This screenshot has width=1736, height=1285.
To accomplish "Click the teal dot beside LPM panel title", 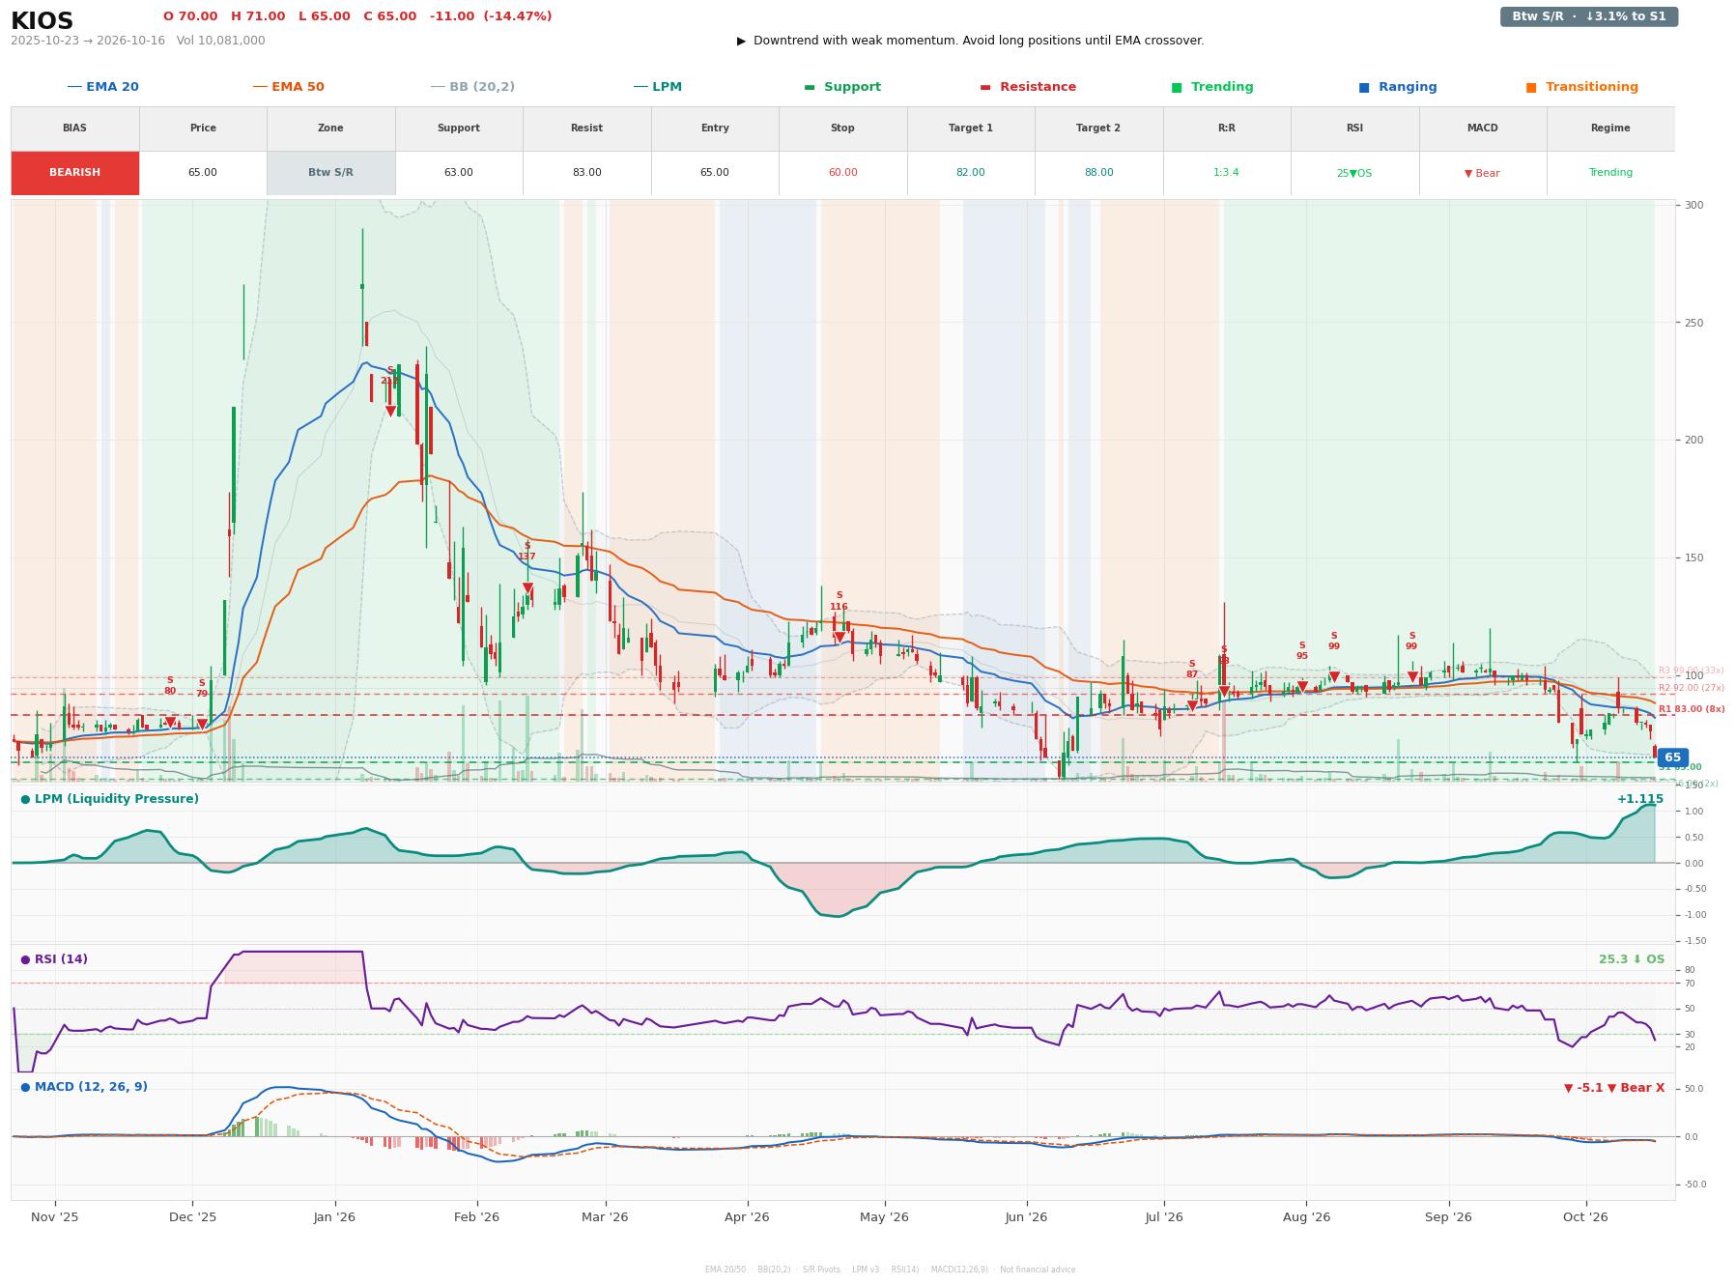I will point(25,799).
